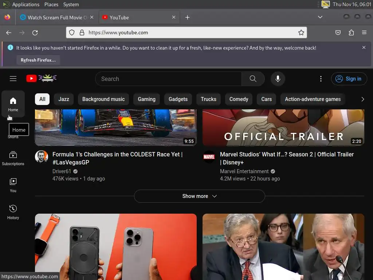Click the clock Thu Nov 16, 06:01
This screenshot has height=280, width=373.
click(x=352, y=4)
